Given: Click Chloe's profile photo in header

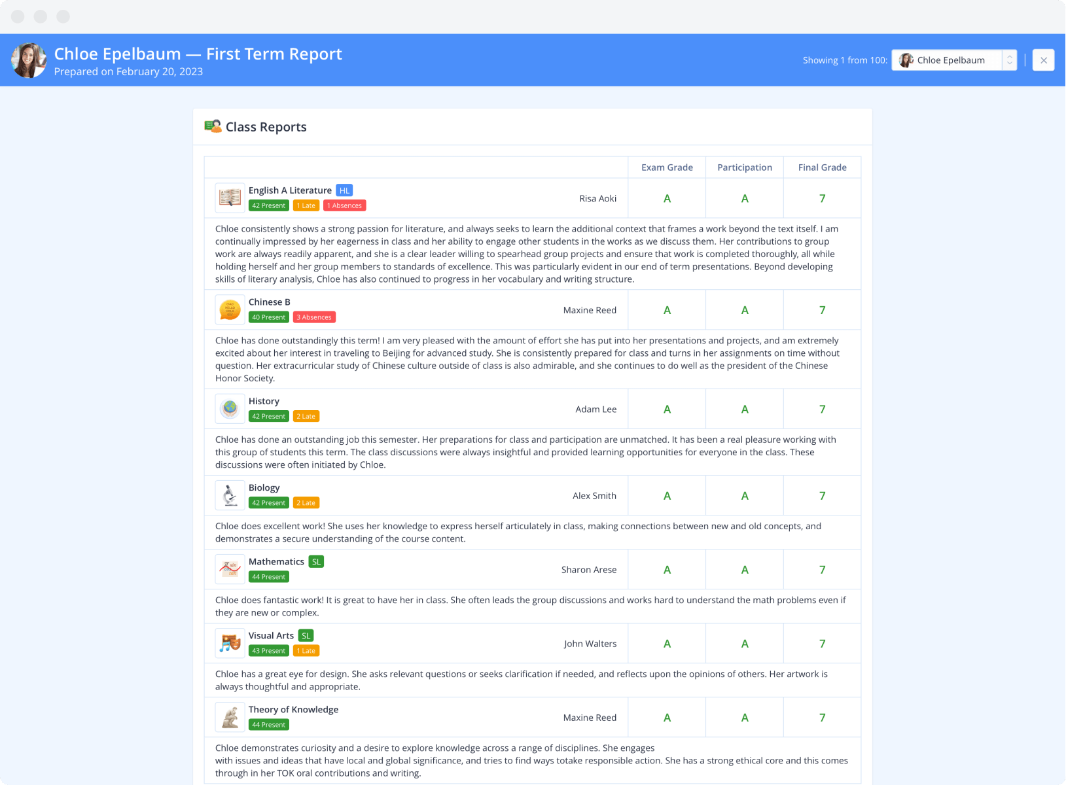Looking at the screenshot, I should 29,60.
